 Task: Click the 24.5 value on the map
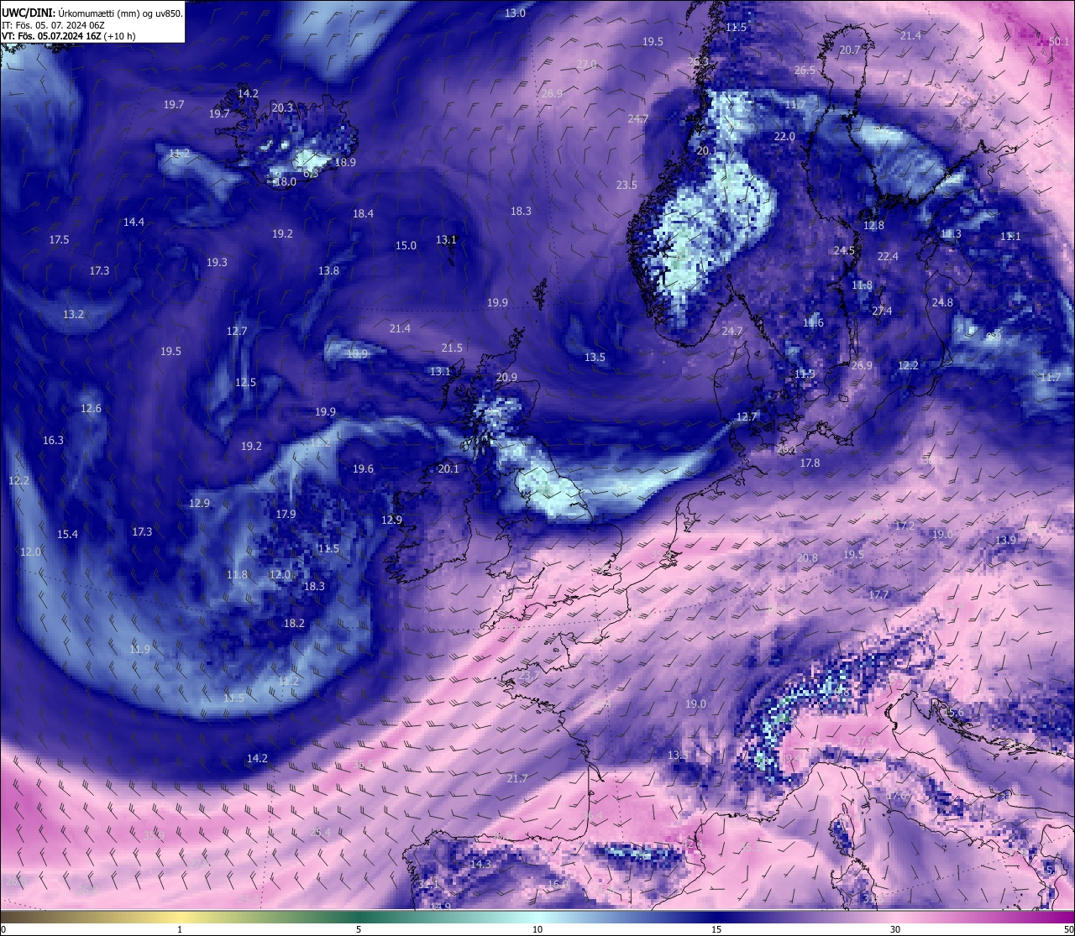(844, 251)
